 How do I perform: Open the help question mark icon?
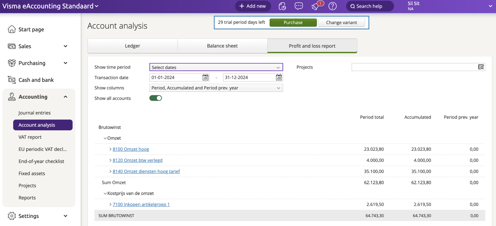tap(332, 6)
